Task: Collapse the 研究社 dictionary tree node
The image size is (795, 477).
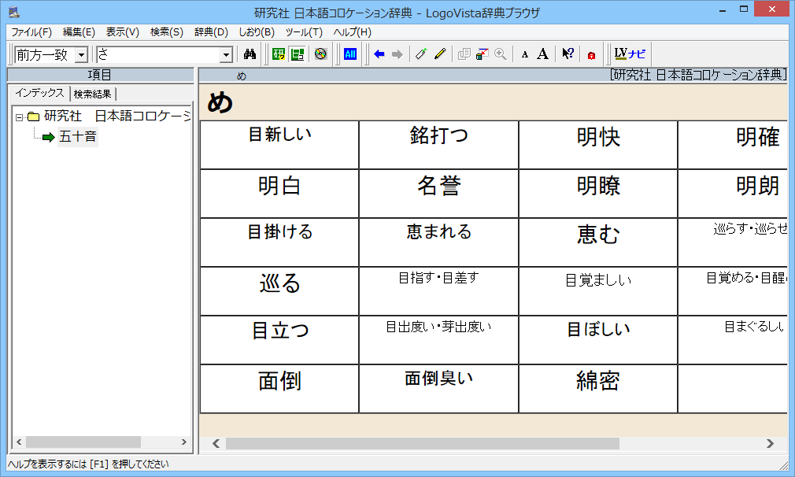Action: [20, 117]
